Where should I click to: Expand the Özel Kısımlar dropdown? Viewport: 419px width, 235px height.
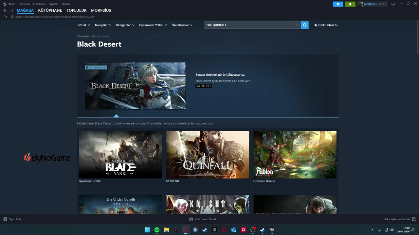182,25
